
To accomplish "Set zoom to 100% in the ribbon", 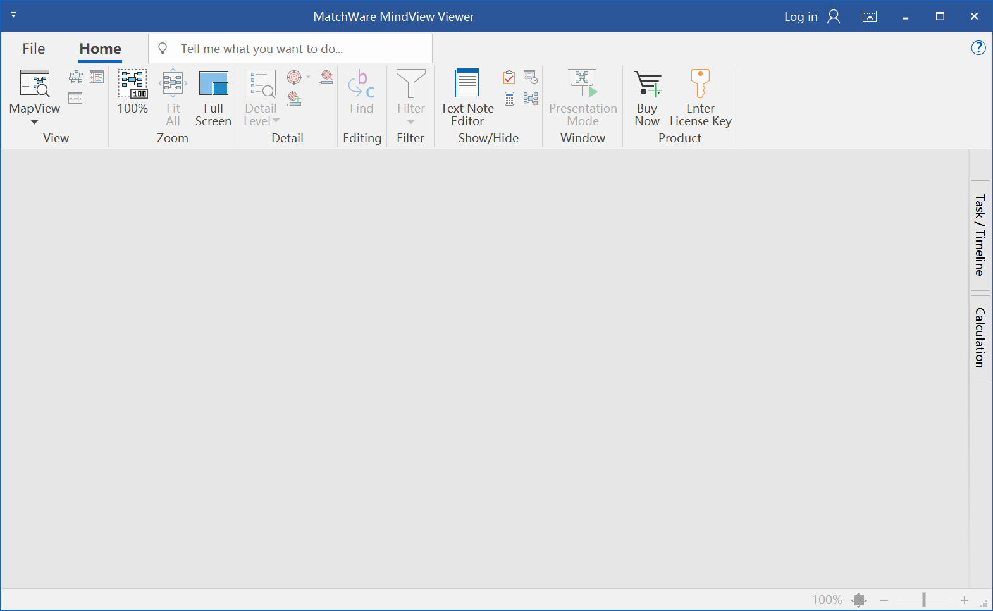I will pyautogui.click(x=133, y=92).
